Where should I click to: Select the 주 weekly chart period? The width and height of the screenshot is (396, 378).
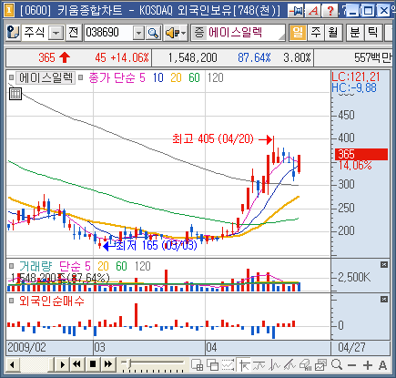pyautogui.click(x=316, y=33)
